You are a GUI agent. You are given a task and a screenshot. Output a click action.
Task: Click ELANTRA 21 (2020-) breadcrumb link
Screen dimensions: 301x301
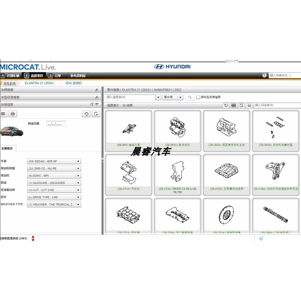click(40, 83)
